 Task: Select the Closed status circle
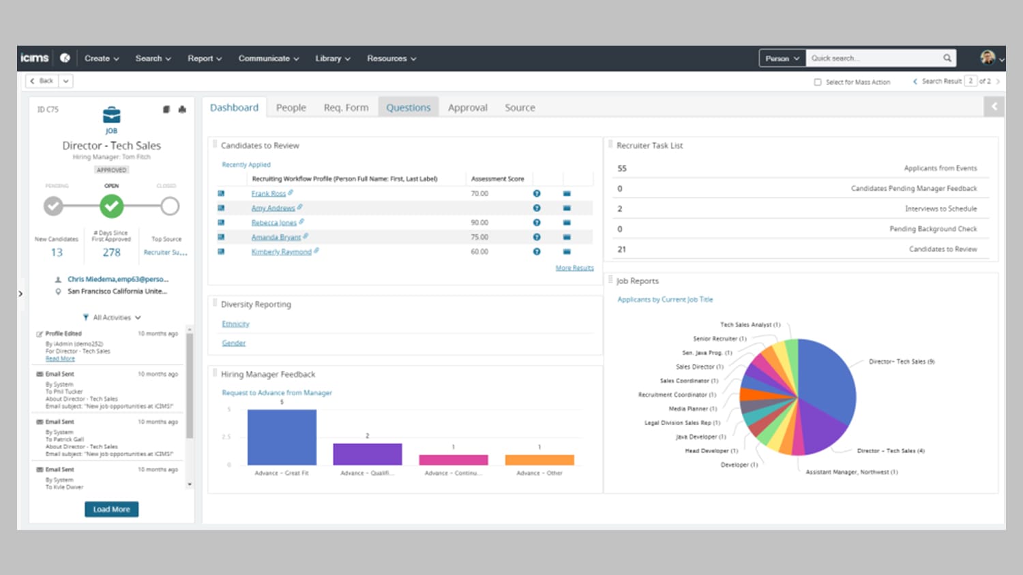tap(170, 206)
